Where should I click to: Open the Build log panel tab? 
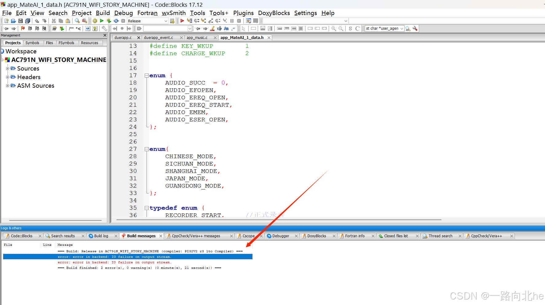[101, 236]
